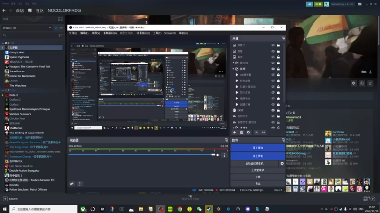Open OBS Settings button in Controls

point(257,177)
